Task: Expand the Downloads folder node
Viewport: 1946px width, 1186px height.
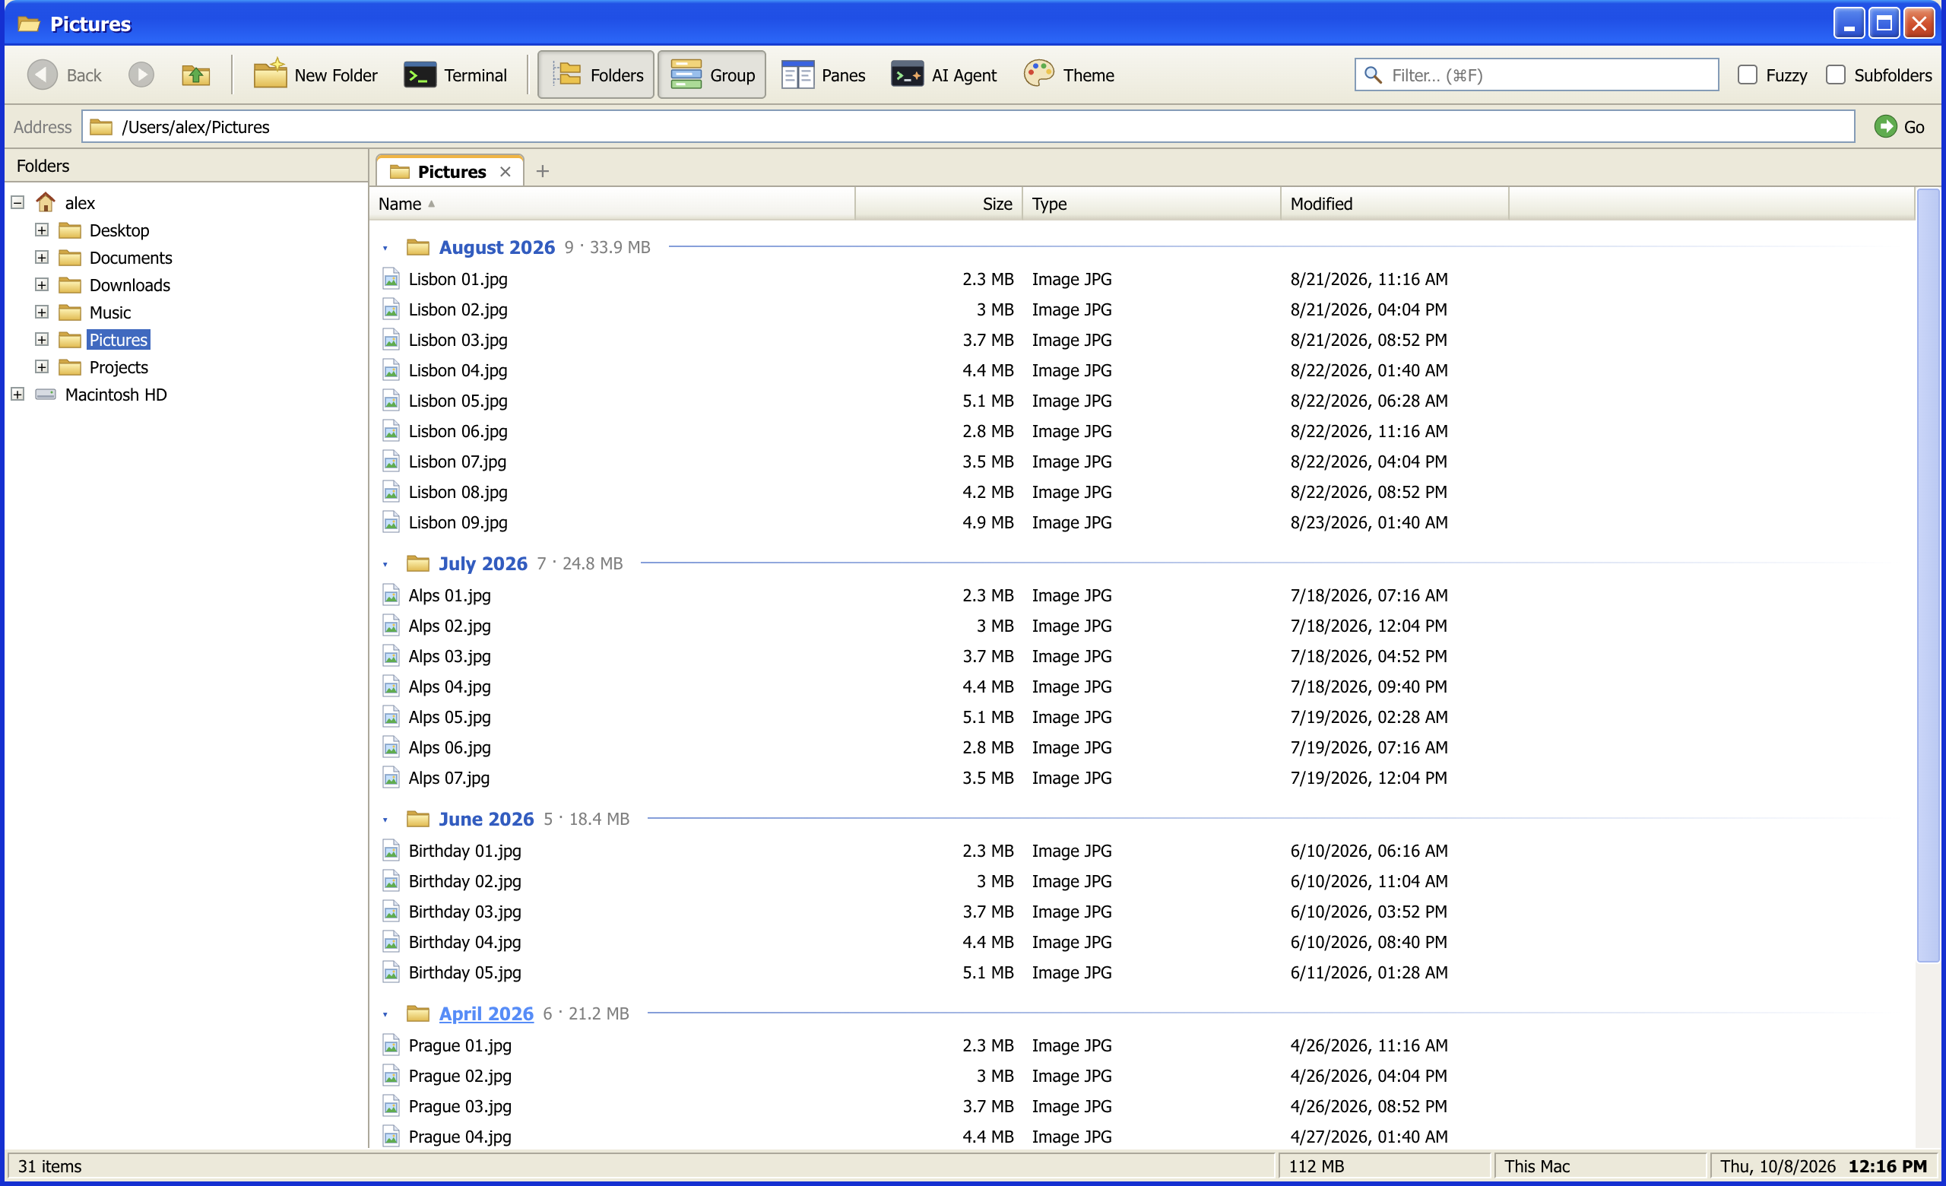Action: [x=42, y=285]
